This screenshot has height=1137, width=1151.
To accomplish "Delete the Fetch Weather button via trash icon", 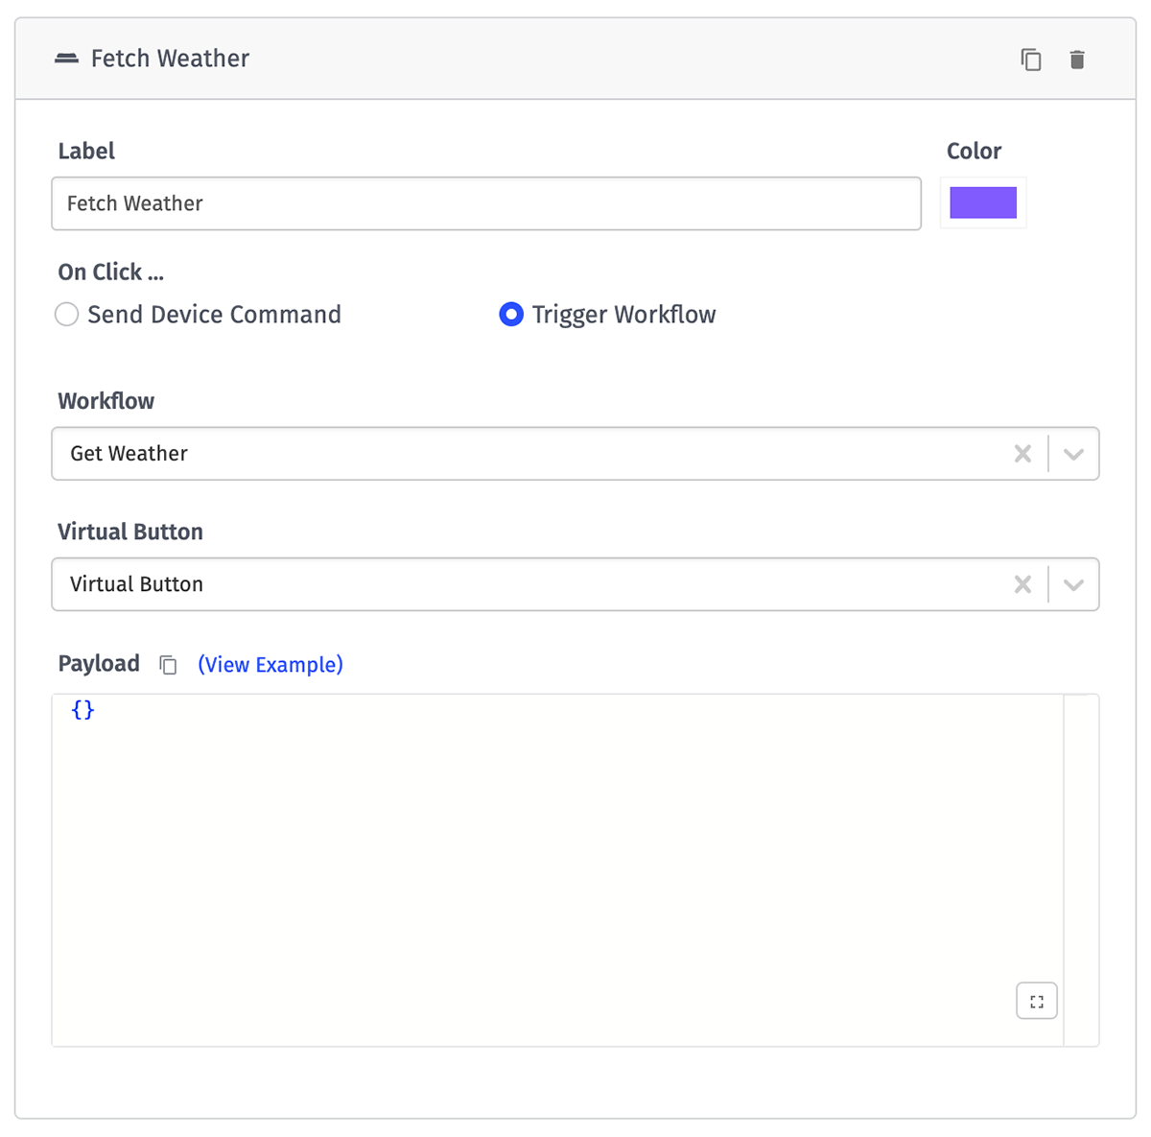I will (1077, 59).
